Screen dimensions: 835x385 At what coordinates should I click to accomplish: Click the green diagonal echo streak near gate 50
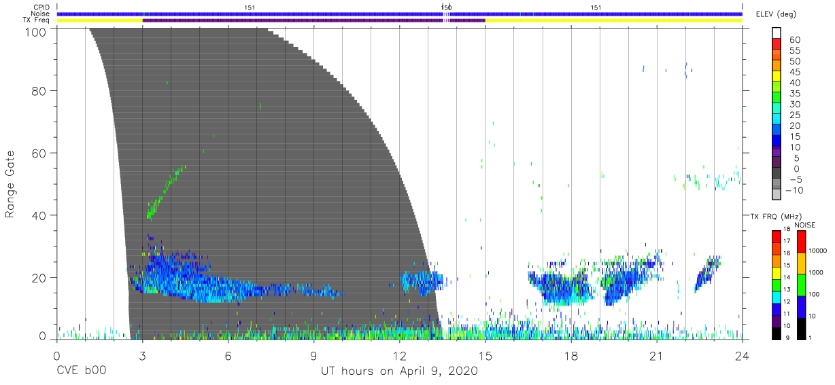click(x=165, y=192)
